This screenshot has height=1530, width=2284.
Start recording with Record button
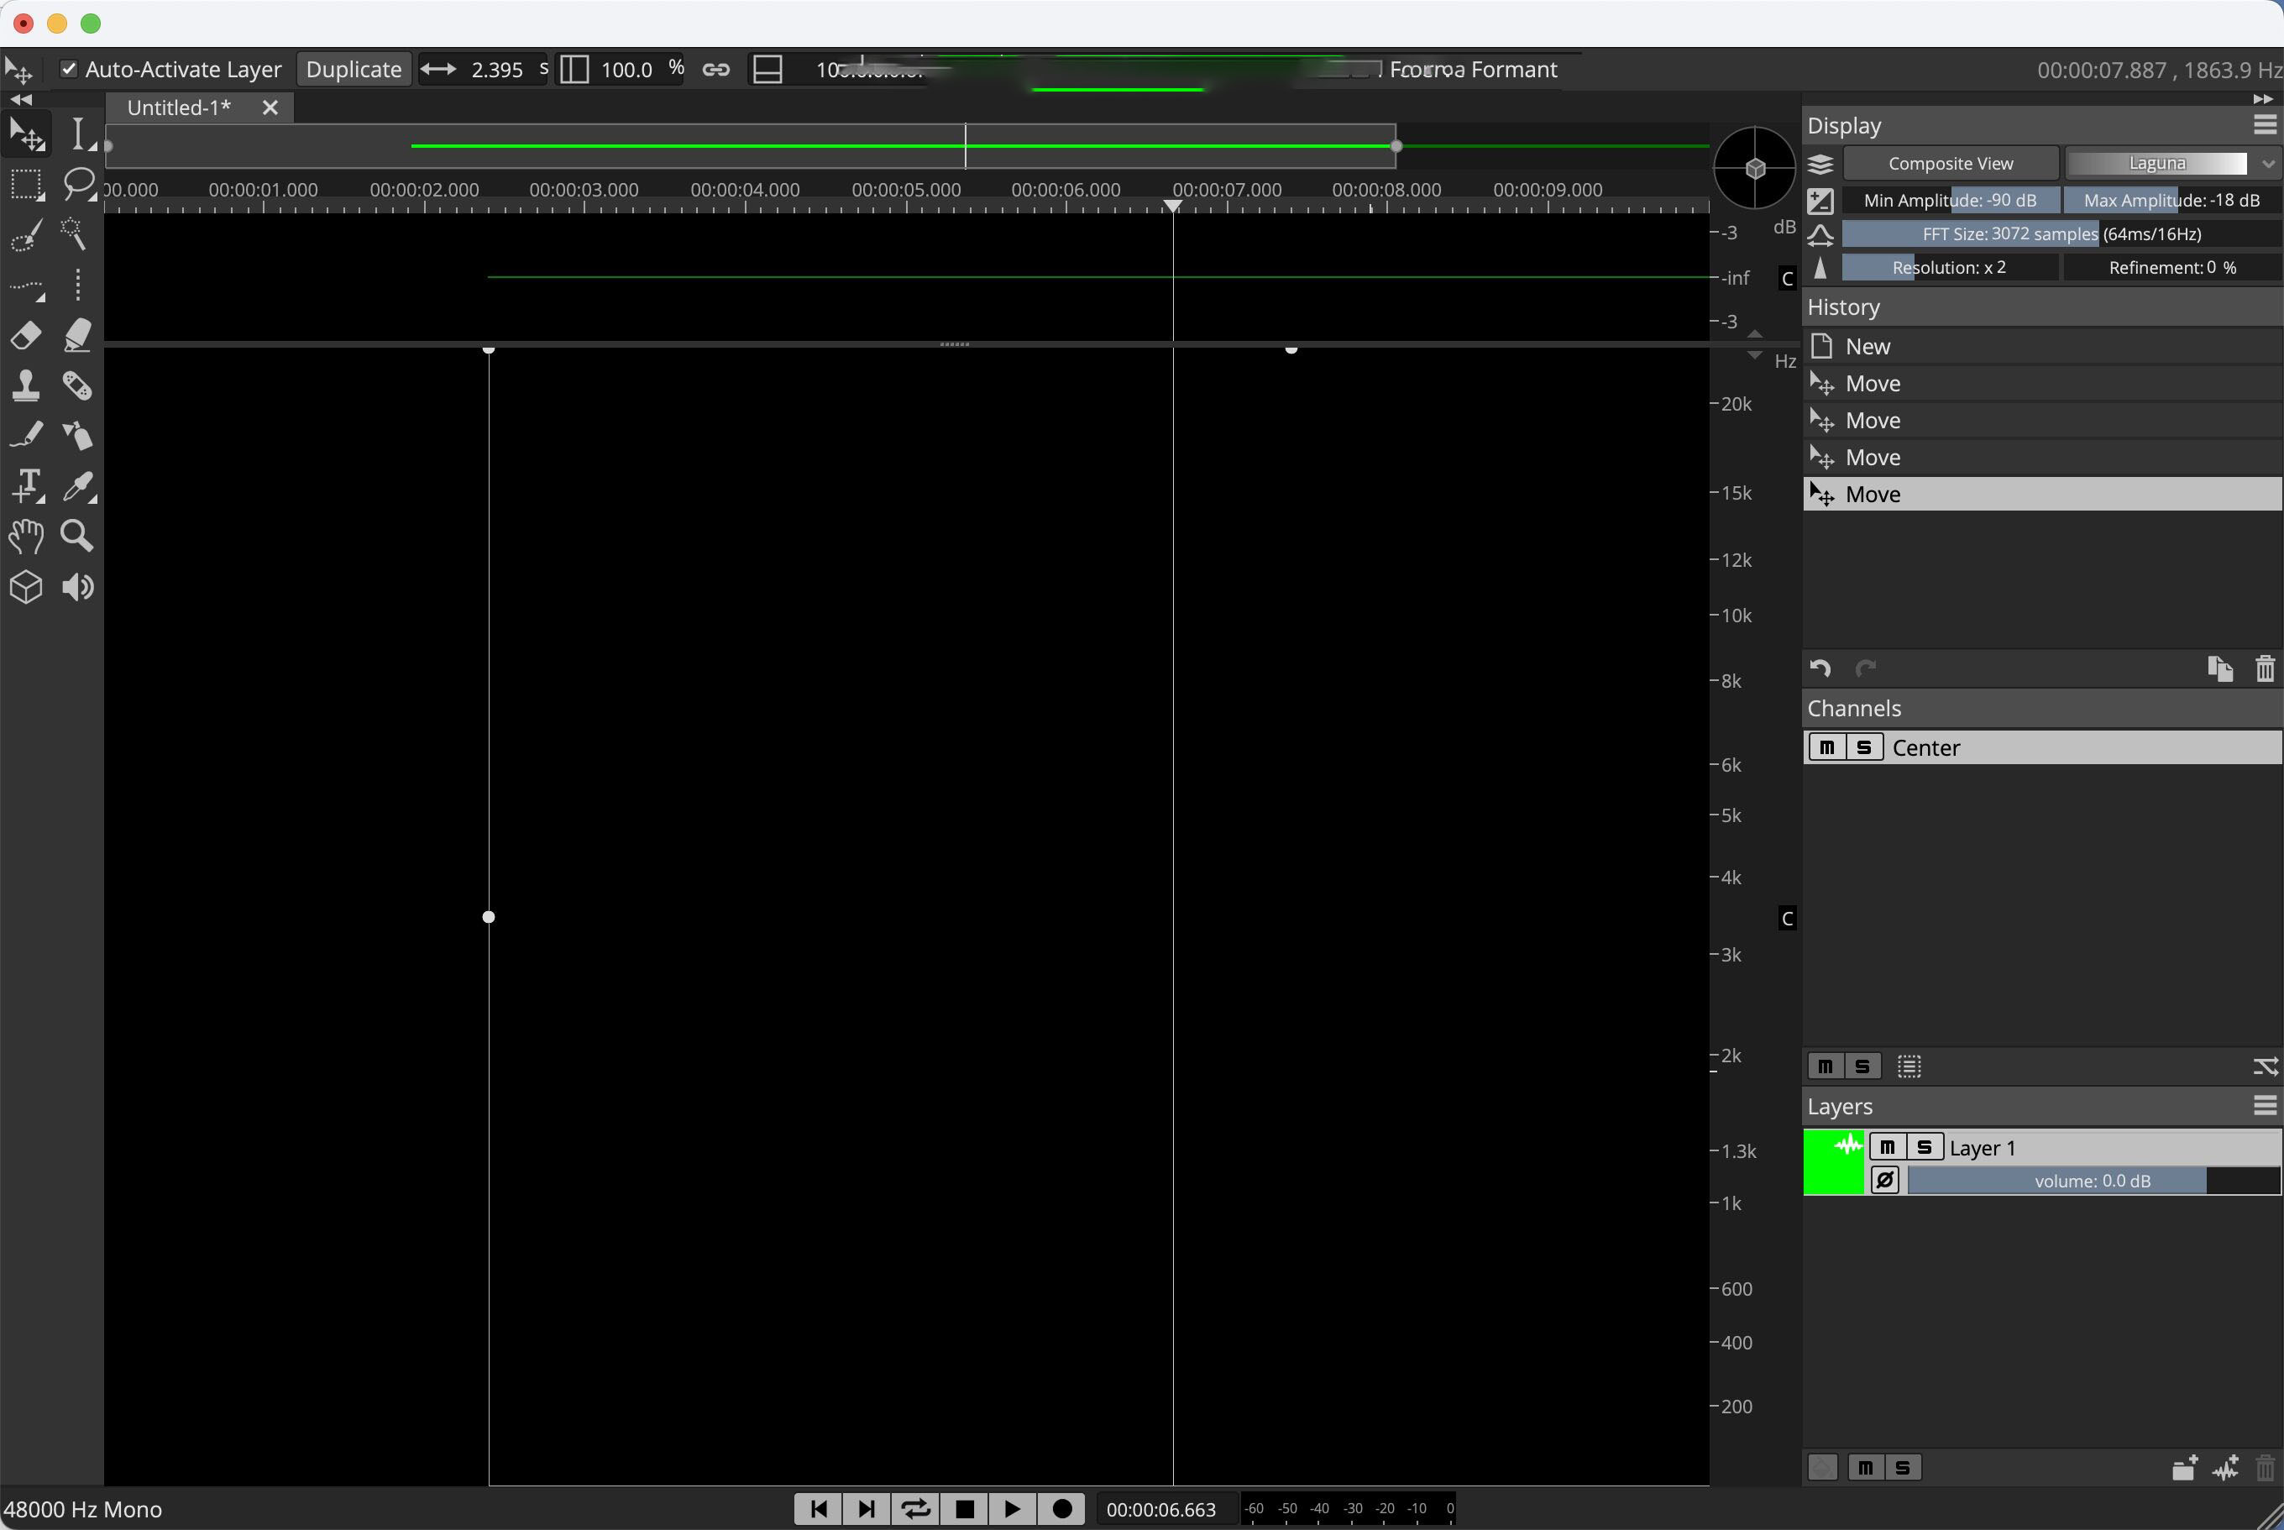click(x=1061, y=1510)
